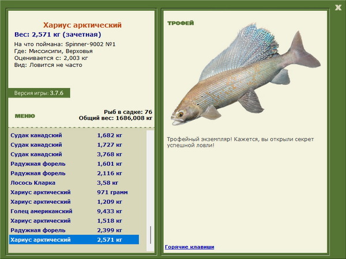Click the Вид: Ловится не часто line
The height and width of the screenshot is (259, 346).
pos(48,65)
